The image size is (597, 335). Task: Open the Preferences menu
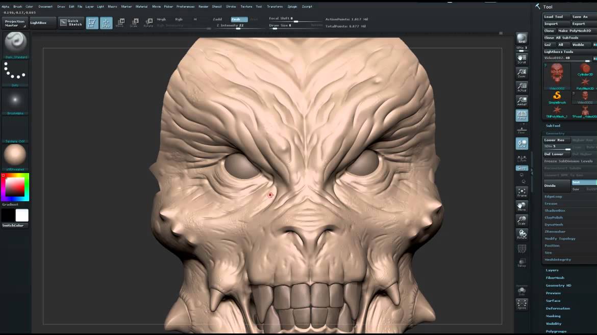click(185, 7)
